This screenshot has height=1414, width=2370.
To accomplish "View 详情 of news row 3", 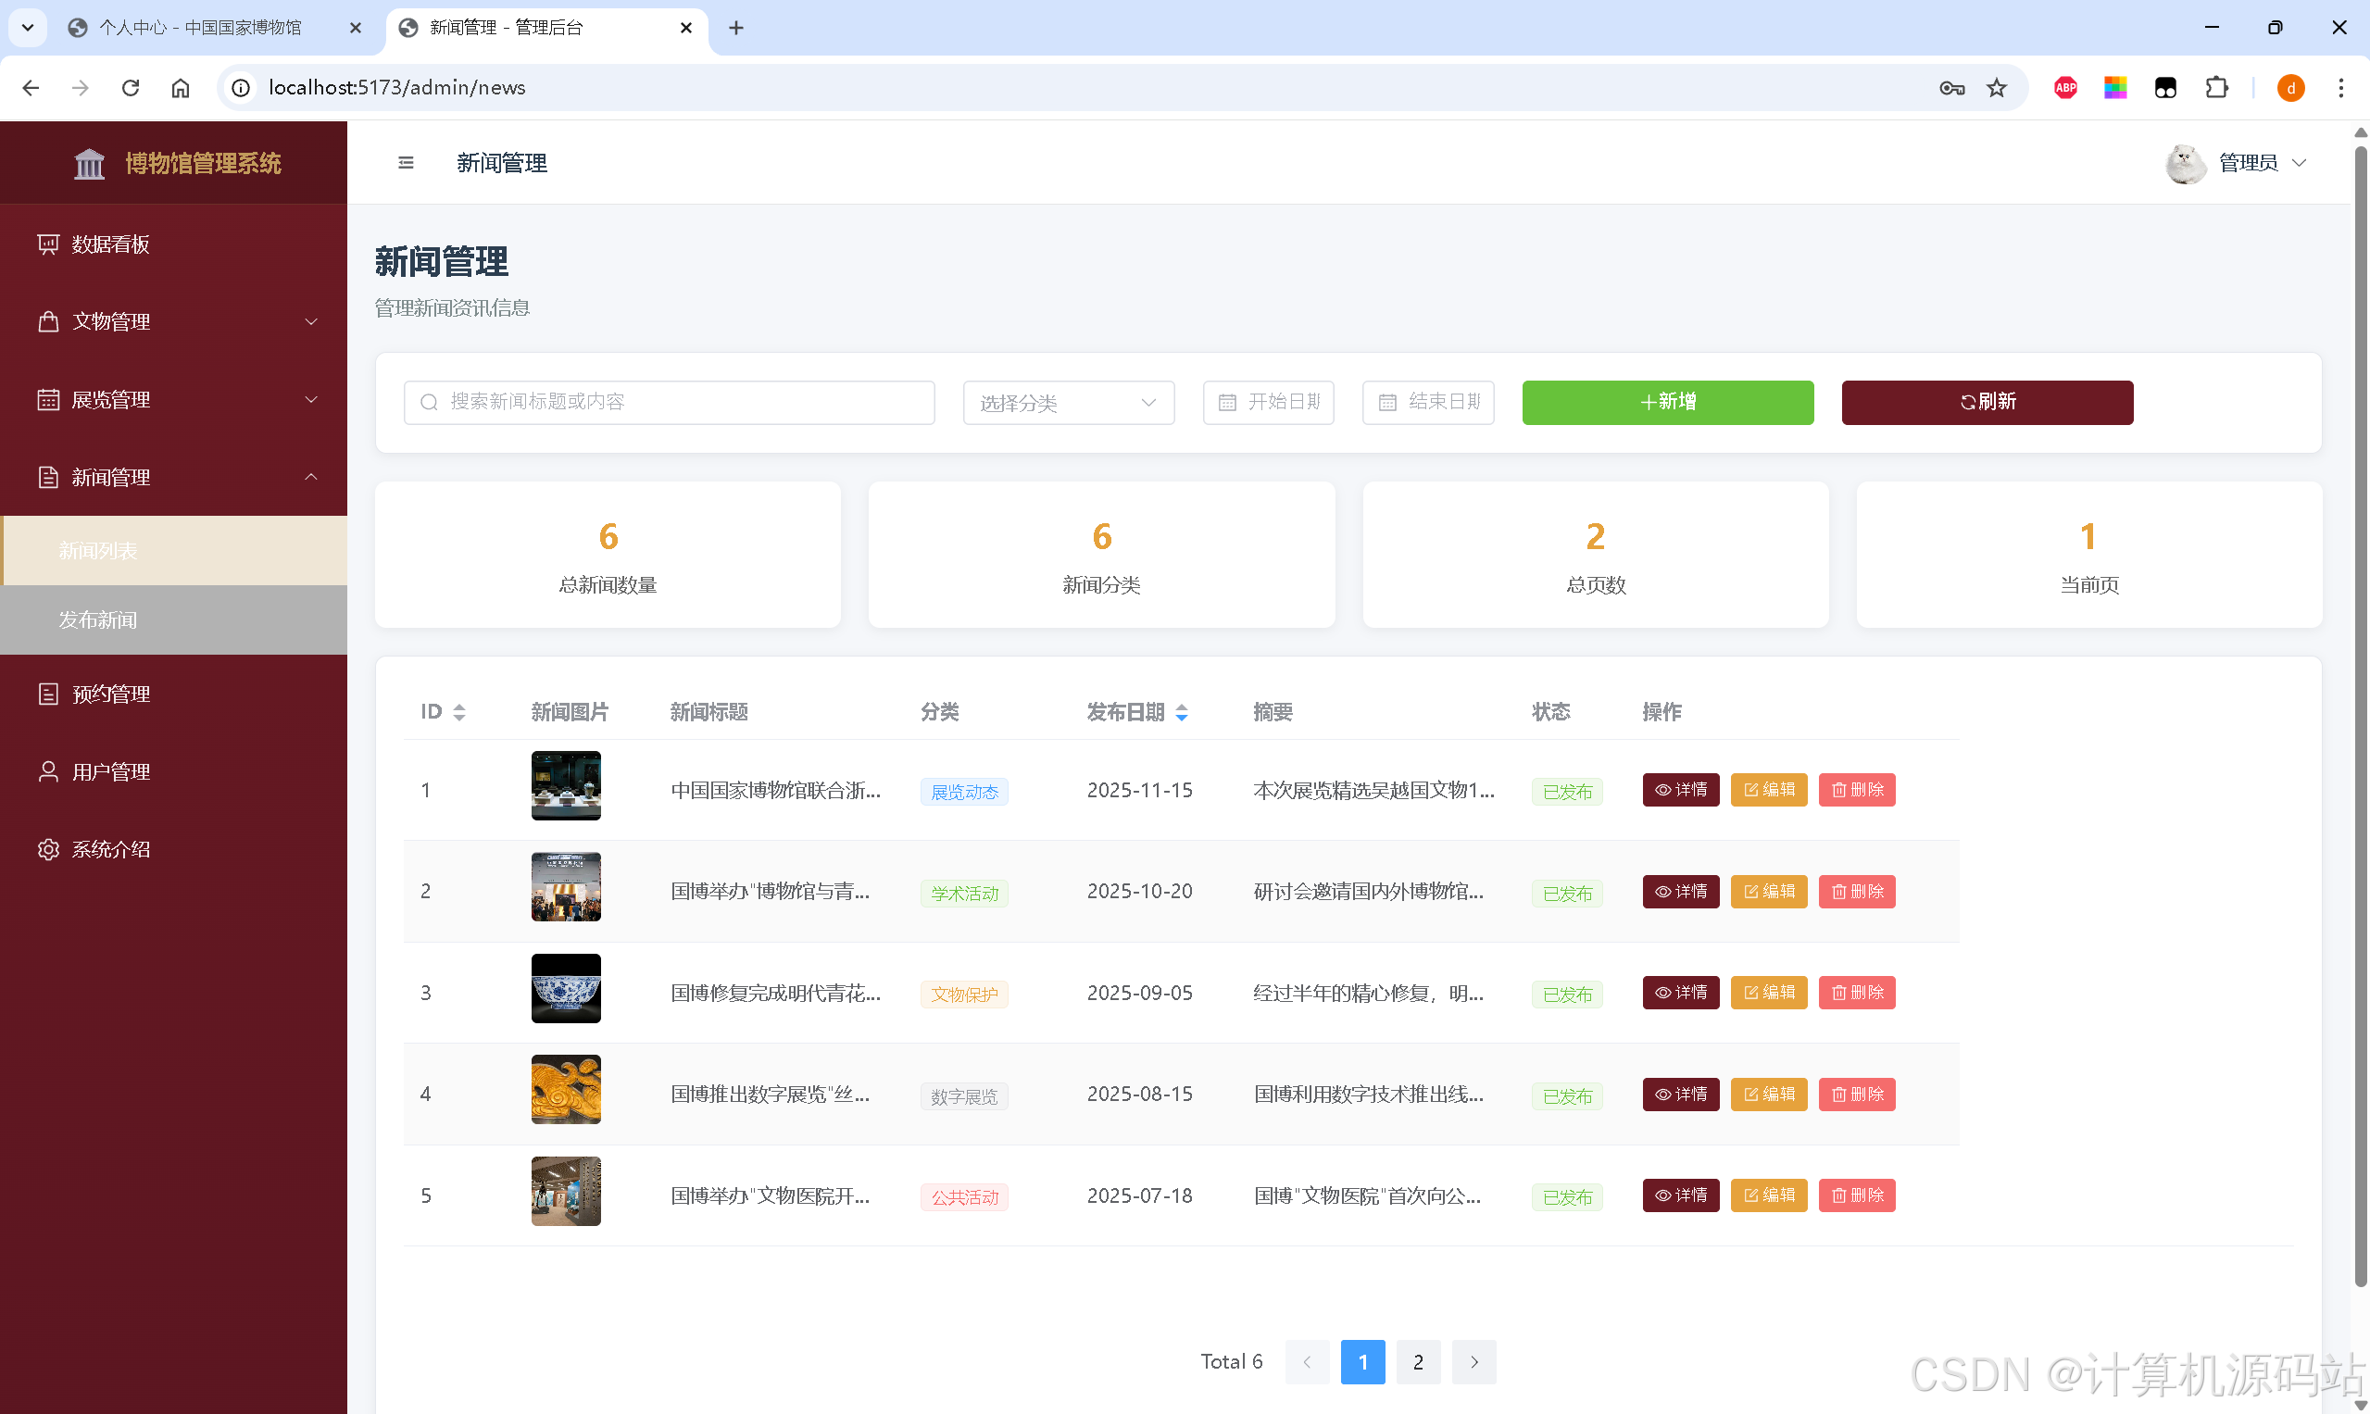I will pos(1680,993).
